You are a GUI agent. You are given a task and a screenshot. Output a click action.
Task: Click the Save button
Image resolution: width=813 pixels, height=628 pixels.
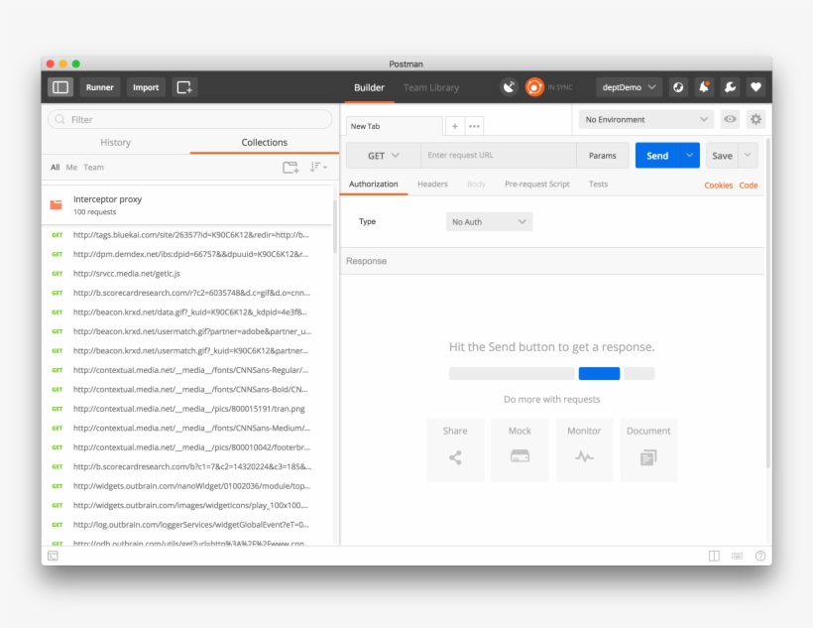tap(722, 155)
